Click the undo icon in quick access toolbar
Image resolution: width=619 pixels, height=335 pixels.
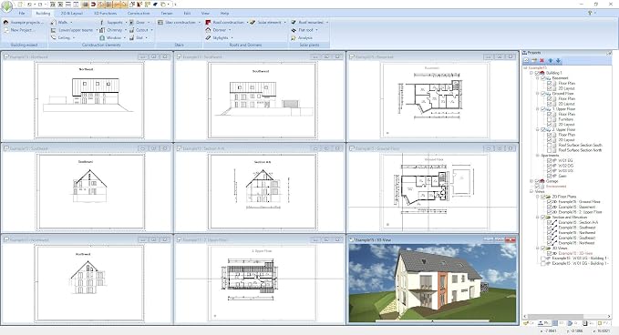pos(29,5)
